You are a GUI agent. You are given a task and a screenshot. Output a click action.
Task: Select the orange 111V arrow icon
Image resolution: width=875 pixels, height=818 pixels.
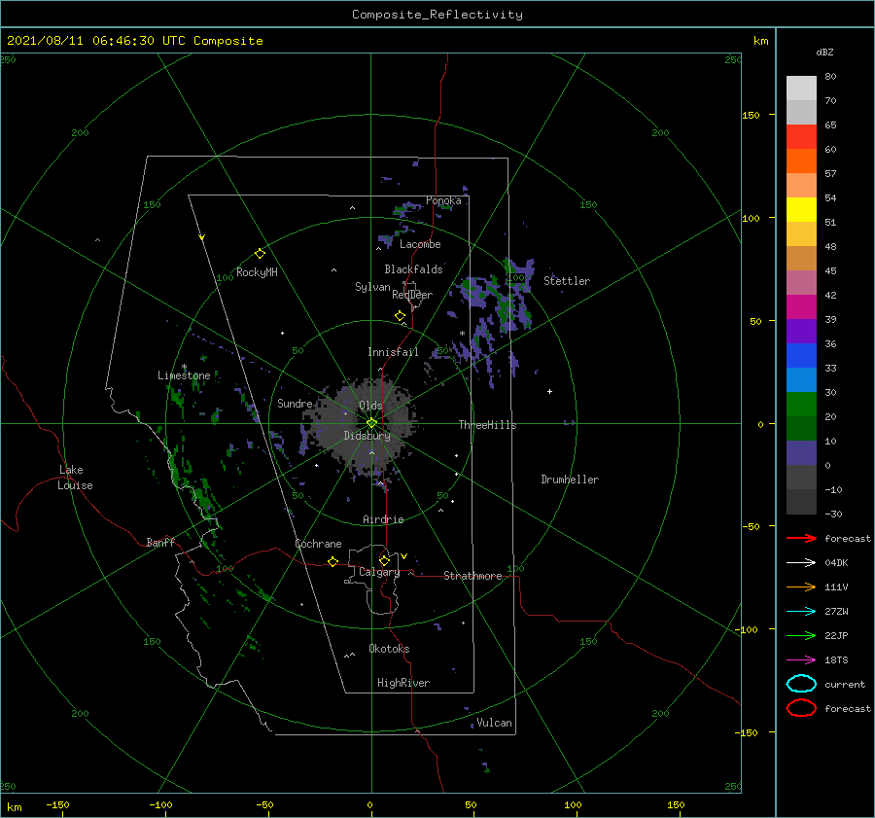(x=801, y=587)
